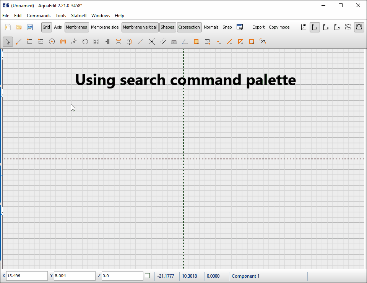Switch to the ISO view

[x=304, y=27]
